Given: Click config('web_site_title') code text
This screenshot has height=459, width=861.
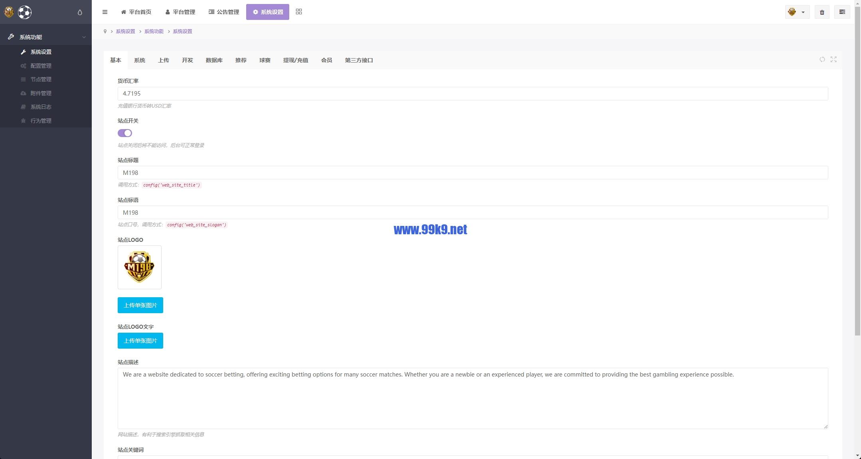Looking at the screenshot, I should point(172,185).
